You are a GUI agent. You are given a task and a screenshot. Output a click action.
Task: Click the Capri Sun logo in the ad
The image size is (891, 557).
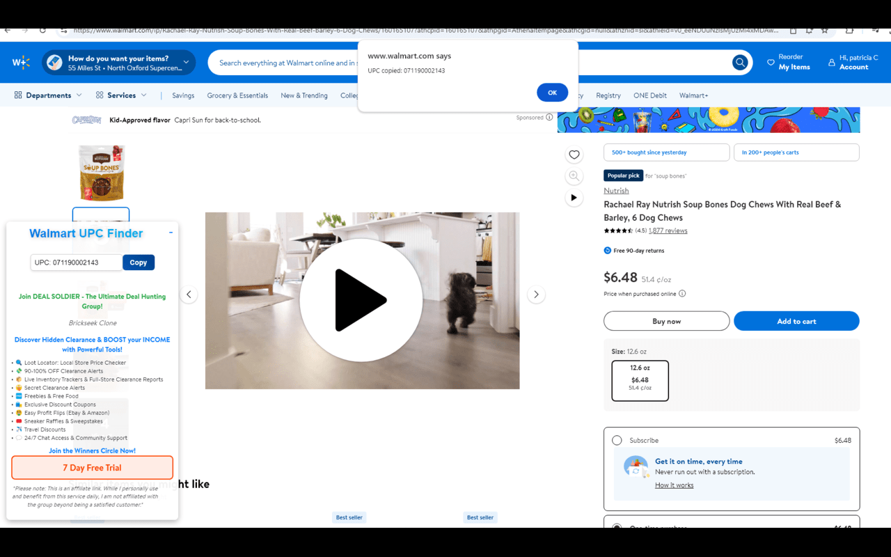pyautogui.click(x=87, y=120)
